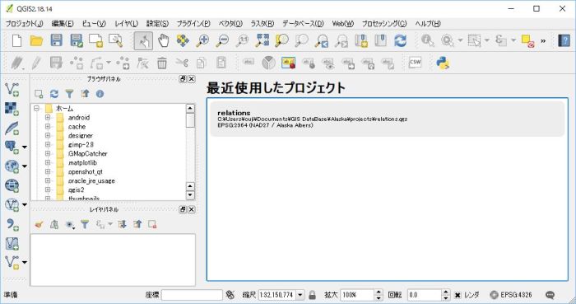
Task: Expand the .qgis2 folder node
Action: pyautogui.click(x=48, y=189)
